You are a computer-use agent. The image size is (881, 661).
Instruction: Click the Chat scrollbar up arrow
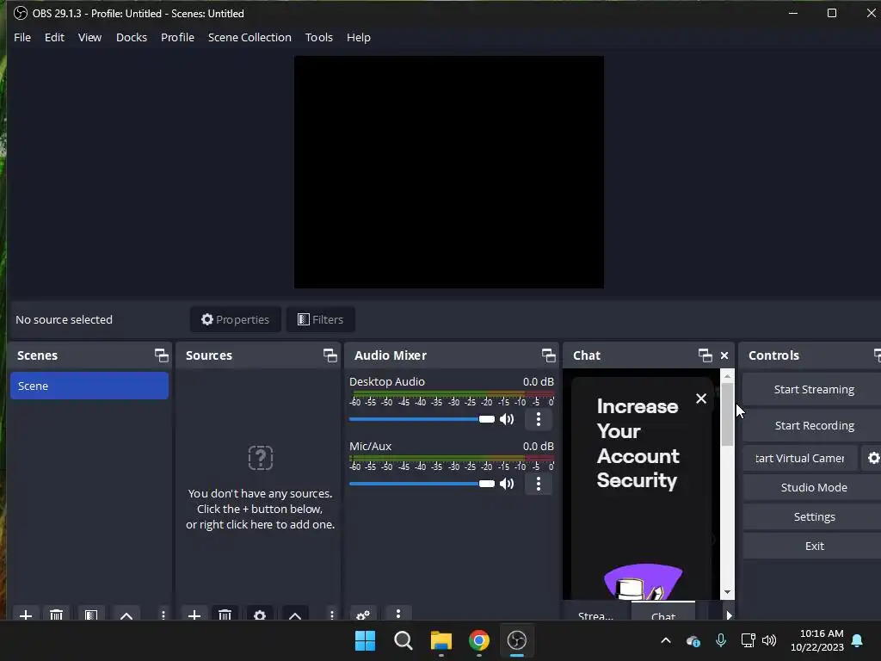click(x=727, y=375)
